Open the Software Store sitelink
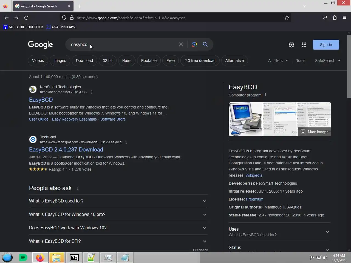Viewport: 351px width, 263px height. pos(113,119)
